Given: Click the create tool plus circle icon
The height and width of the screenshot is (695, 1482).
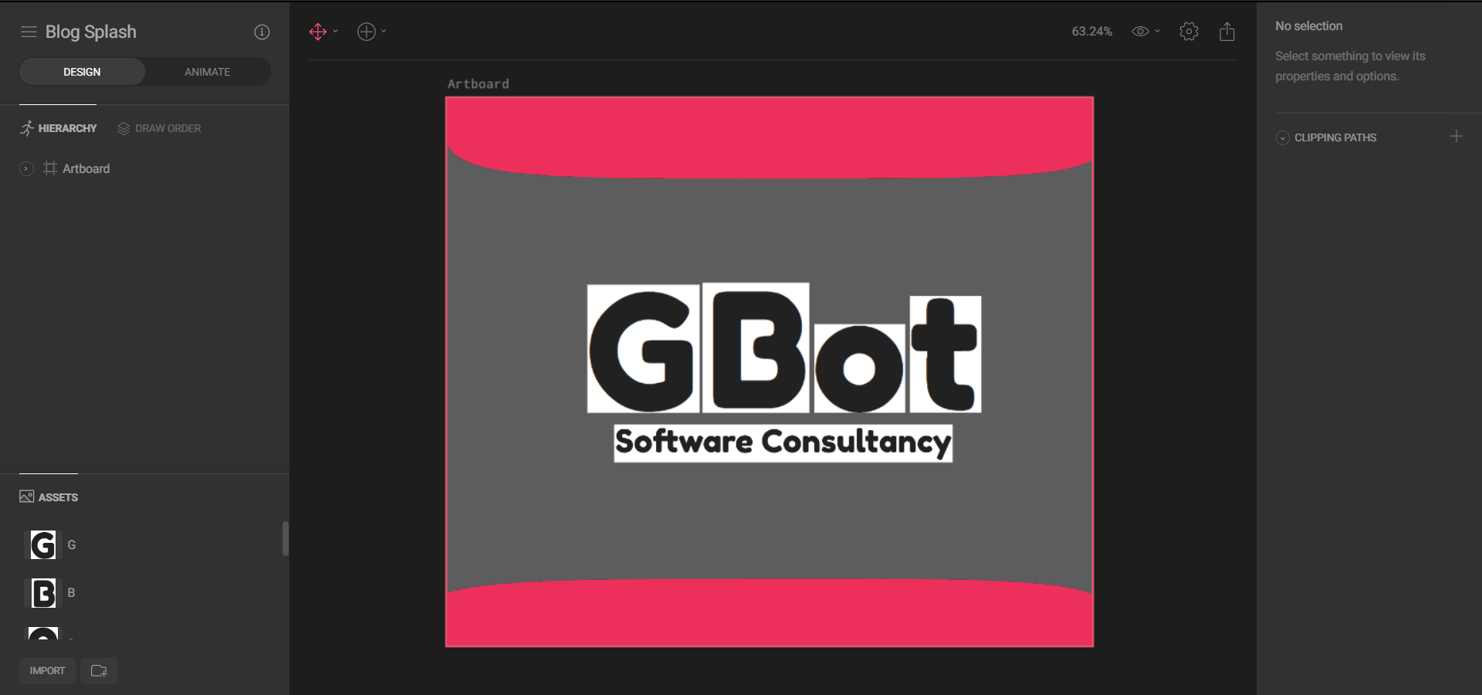Looking at the screenshot, I should point(366,32).
